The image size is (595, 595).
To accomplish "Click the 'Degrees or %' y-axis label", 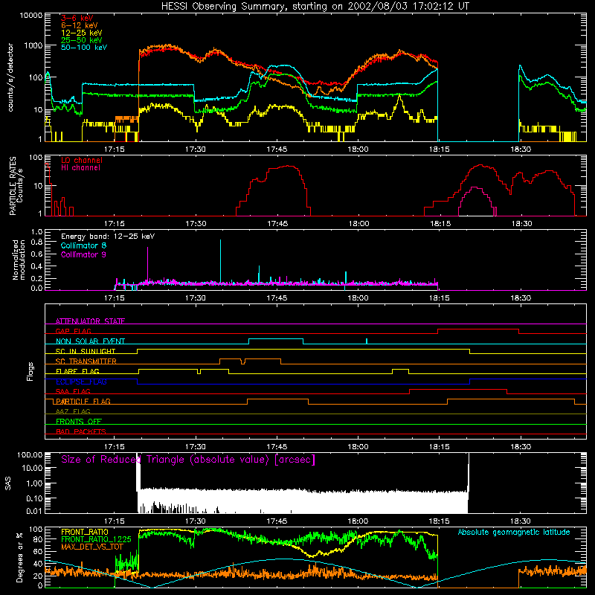I will [19, 557].
